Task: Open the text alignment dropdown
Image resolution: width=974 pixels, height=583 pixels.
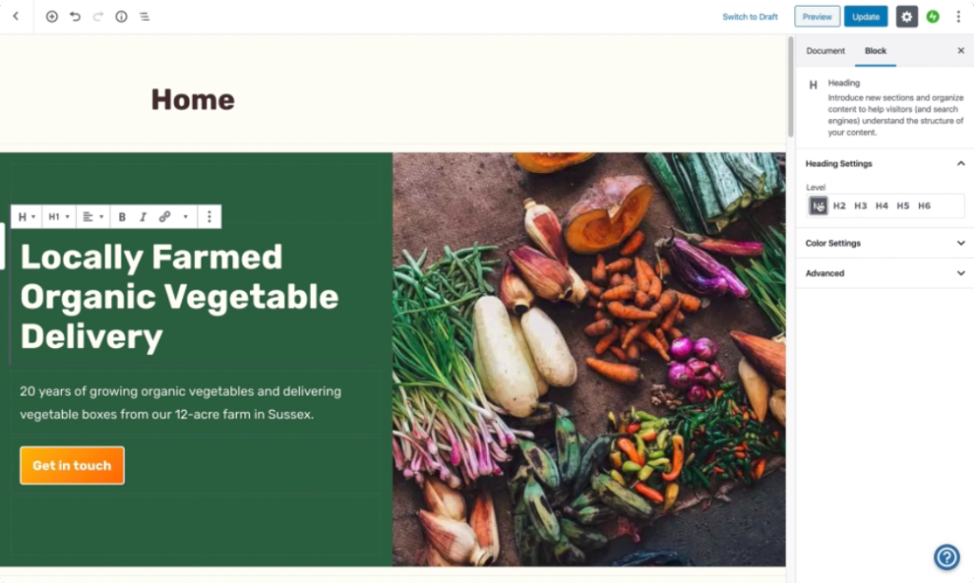Action: pos(92,217)
